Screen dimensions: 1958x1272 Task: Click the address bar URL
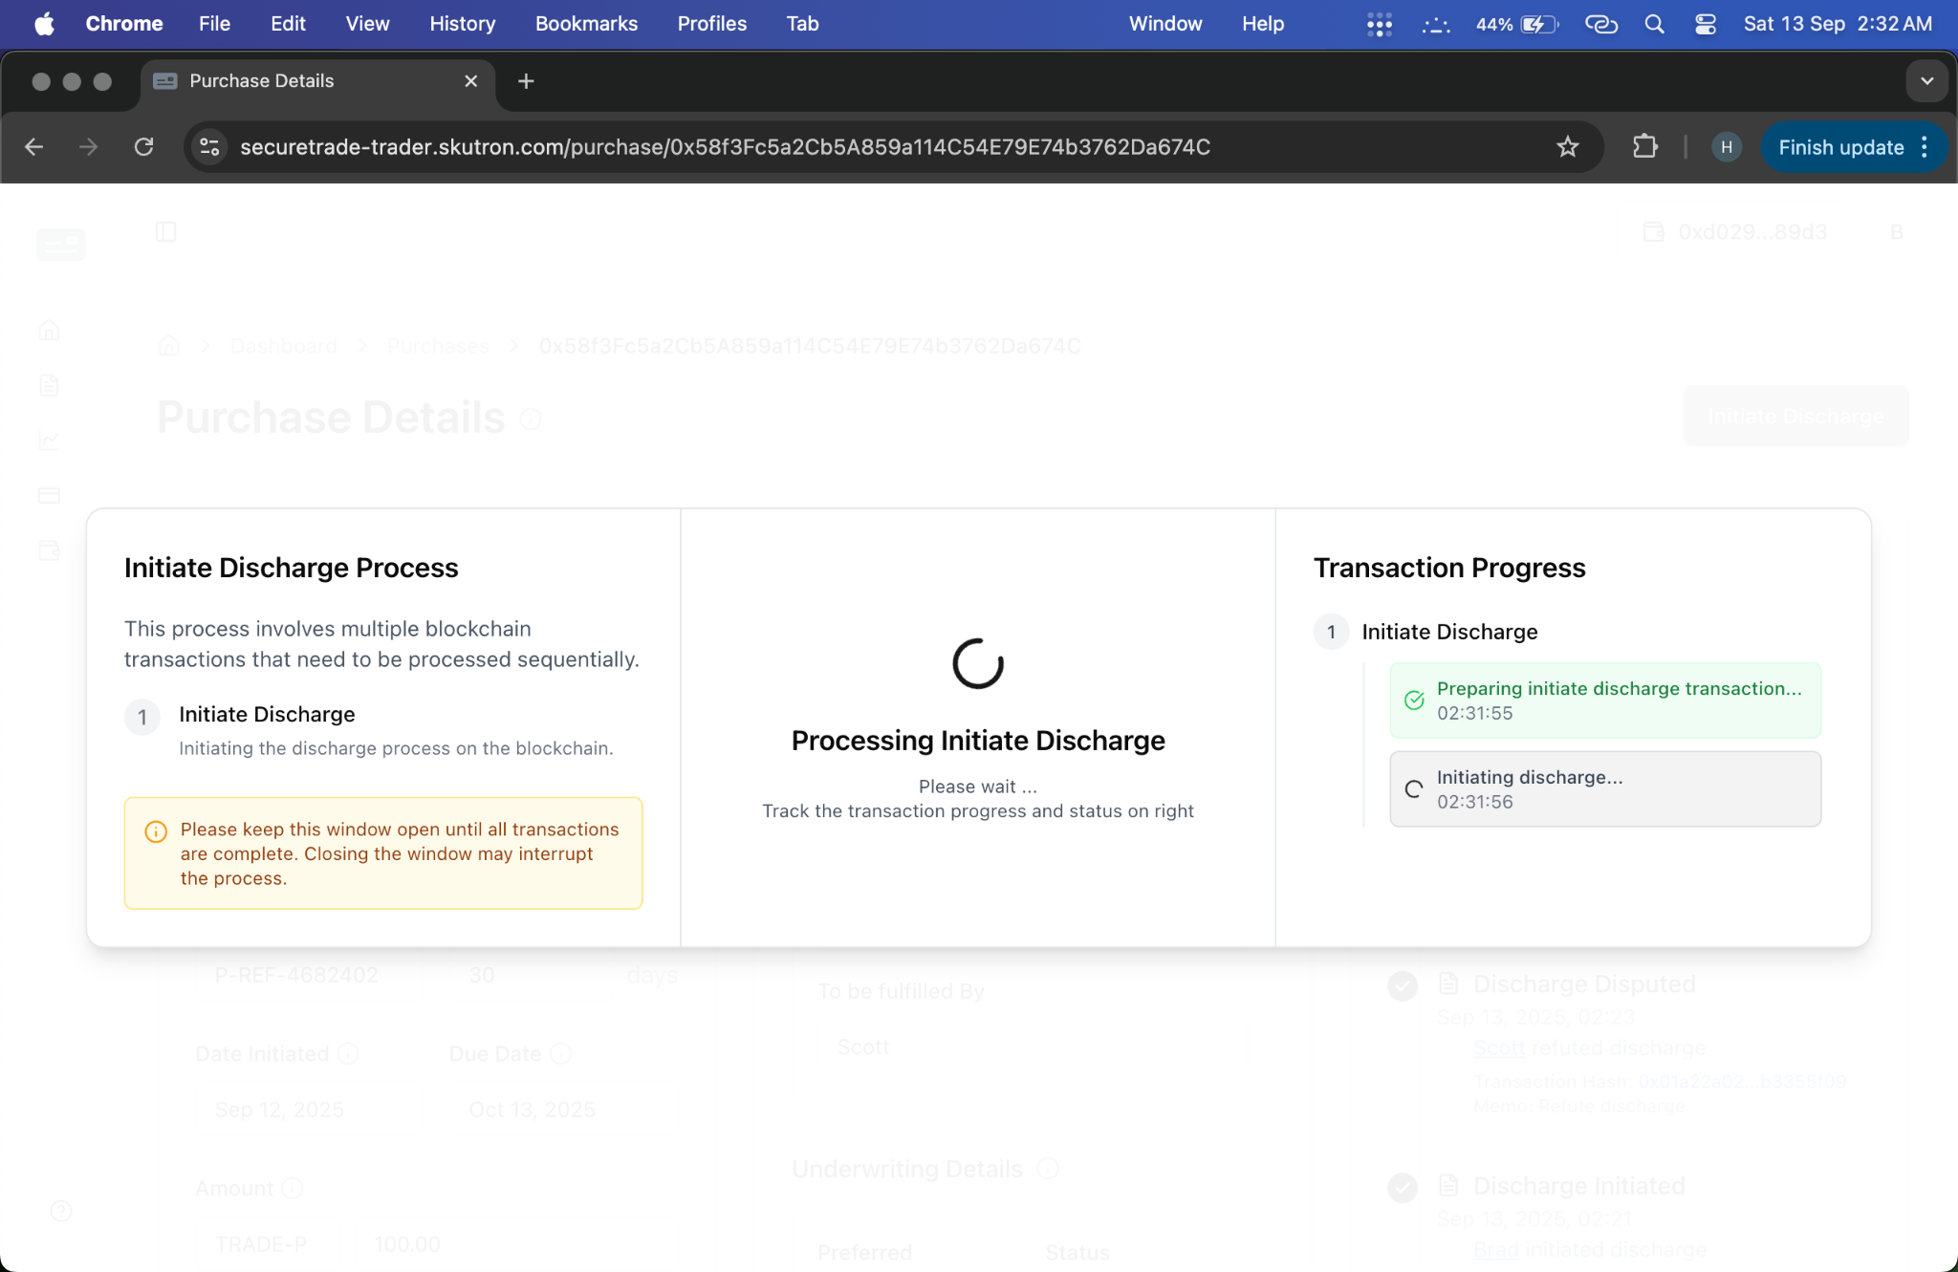point(725,147)
